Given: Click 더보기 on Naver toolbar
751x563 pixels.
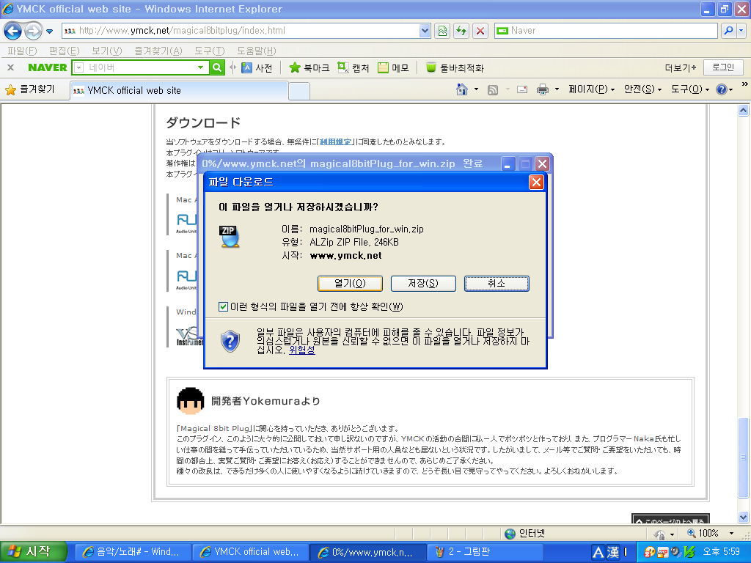Looking at the screenshot, I should pyautogui.click(x=680, y=68).
